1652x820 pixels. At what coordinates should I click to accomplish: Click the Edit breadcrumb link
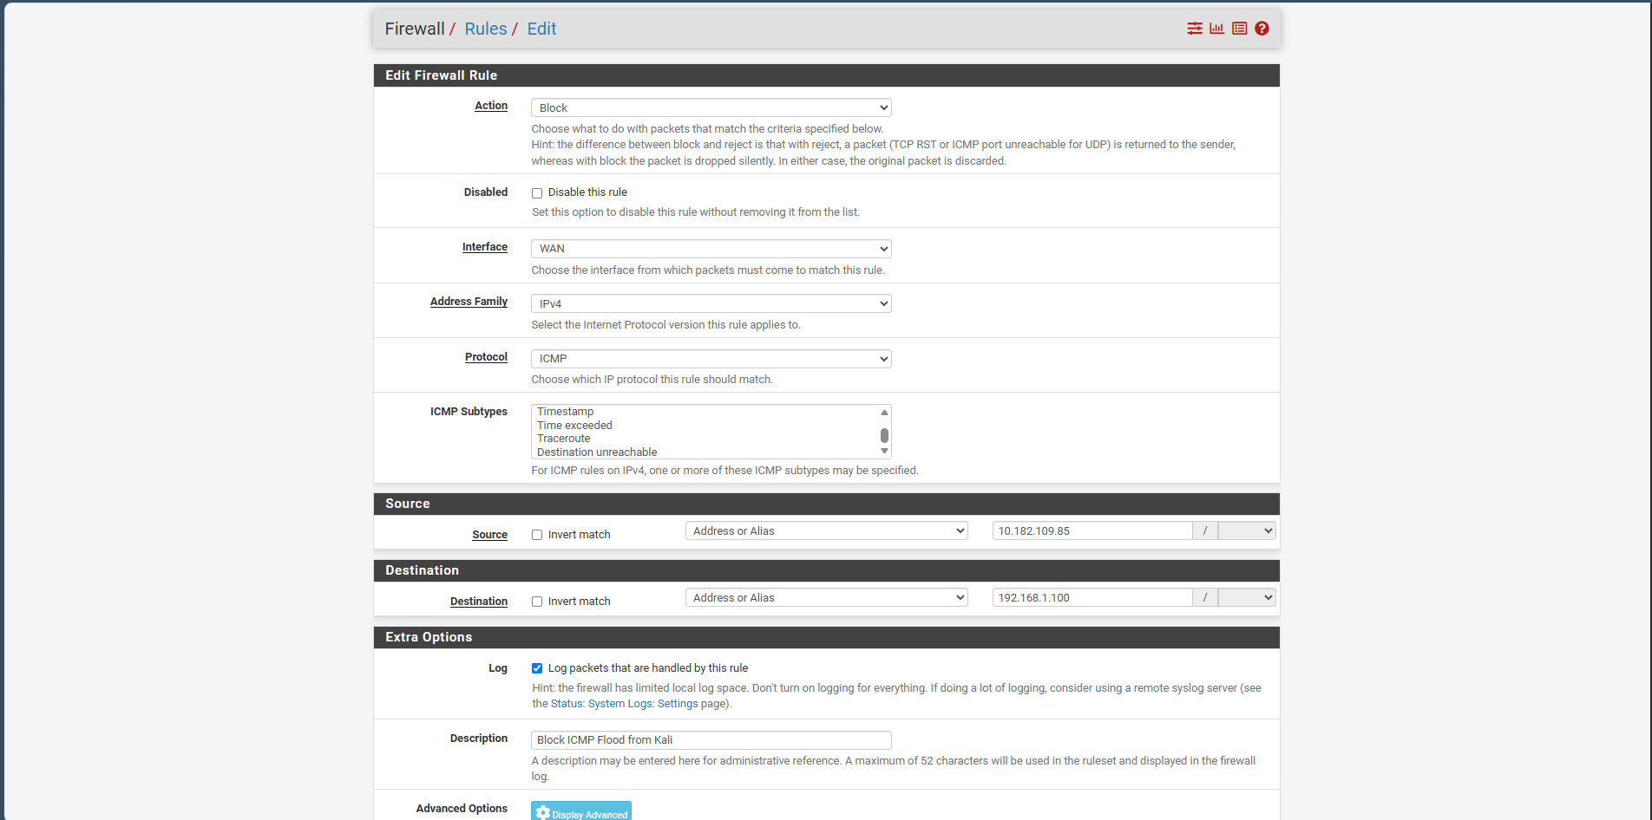(541, 29)
